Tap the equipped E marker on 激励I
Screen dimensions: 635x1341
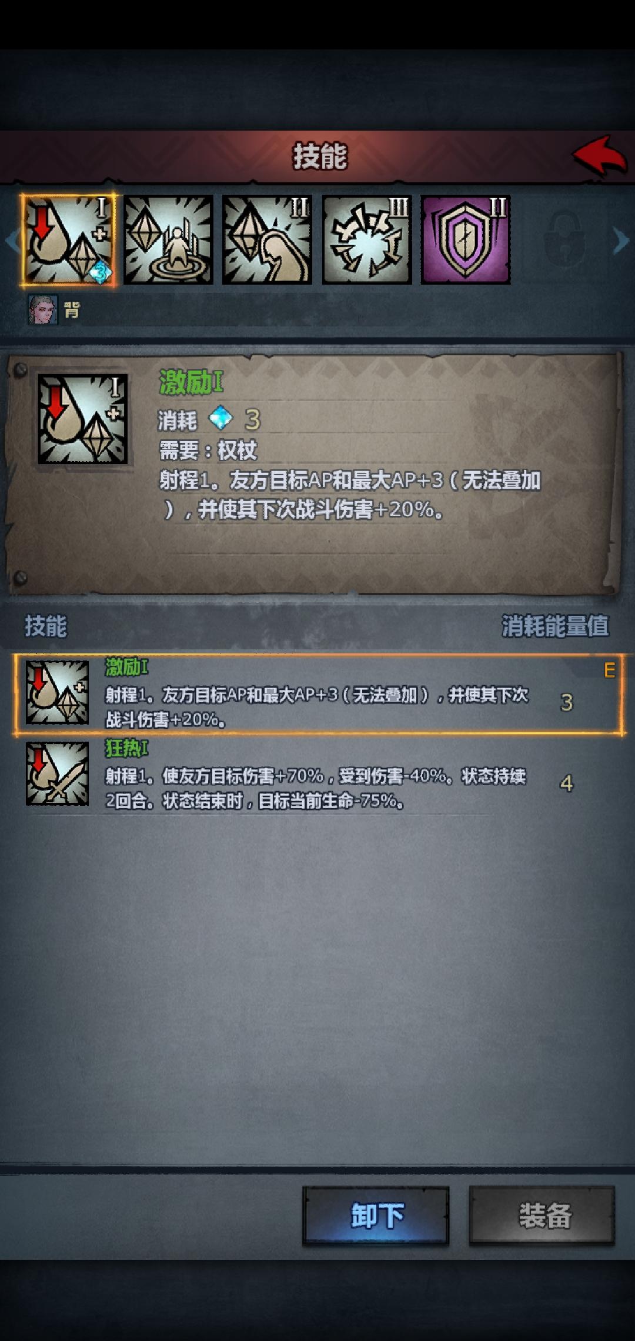coord(610,670)
